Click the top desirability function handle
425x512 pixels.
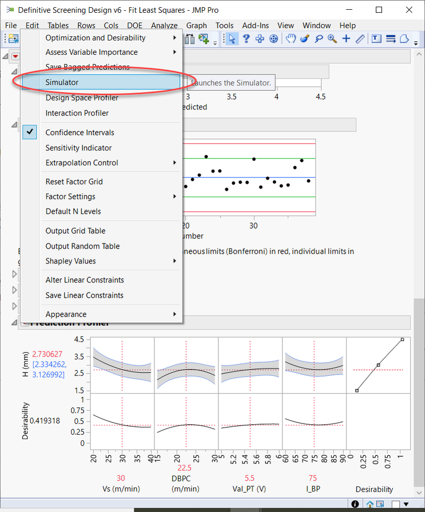tap(402, 340)
